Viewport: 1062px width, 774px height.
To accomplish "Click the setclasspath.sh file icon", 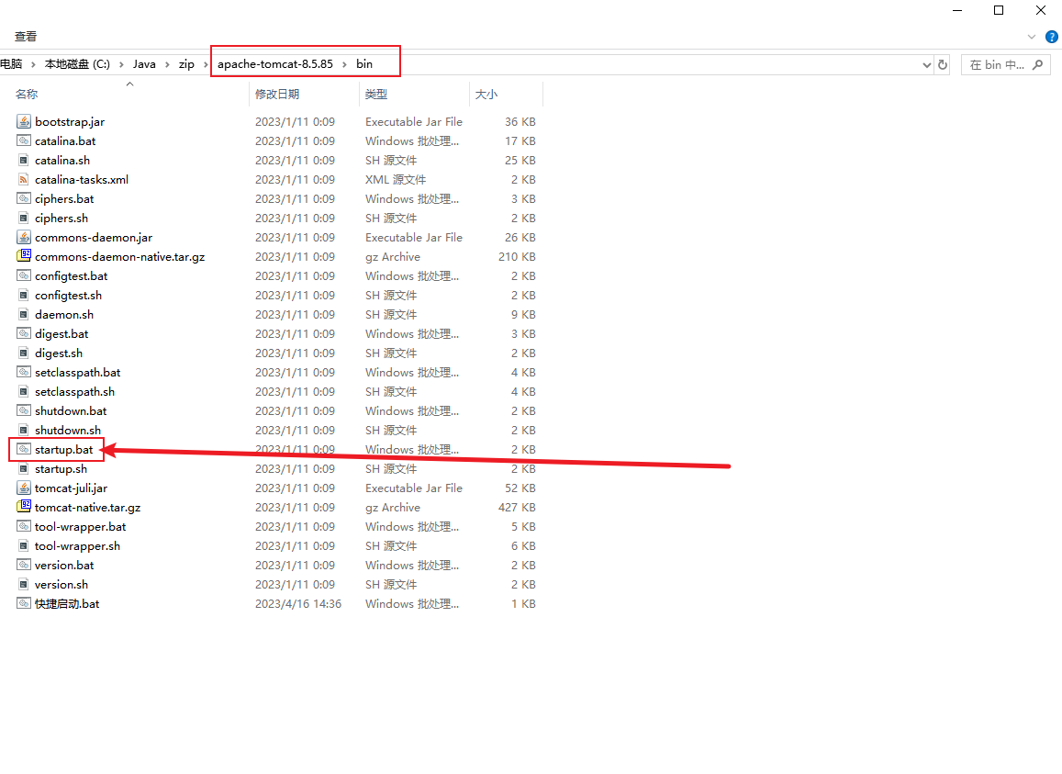I will (24, 392).
